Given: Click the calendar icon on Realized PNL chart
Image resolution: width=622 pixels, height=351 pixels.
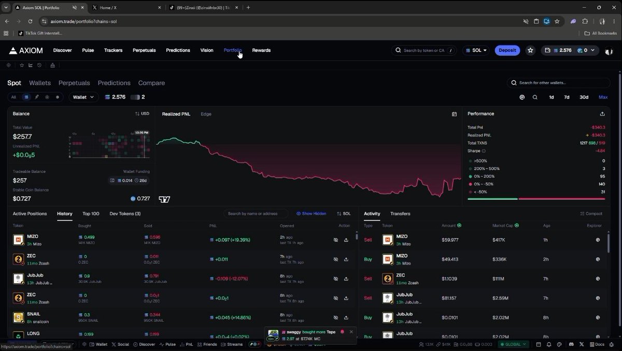Looking at the screenshot, I should (x=454, y=114).
